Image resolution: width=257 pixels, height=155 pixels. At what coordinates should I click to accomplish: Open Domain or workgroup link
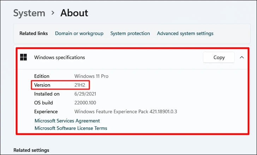point(79,33)
